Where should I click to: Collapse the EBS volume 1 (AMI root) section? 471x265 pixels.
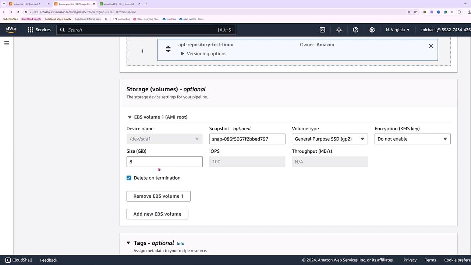point(130,117)
